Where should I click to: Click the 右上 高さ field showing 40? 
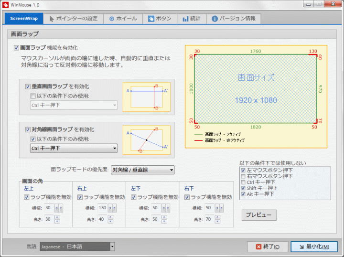pyautogui.click(x=102, y=219)
